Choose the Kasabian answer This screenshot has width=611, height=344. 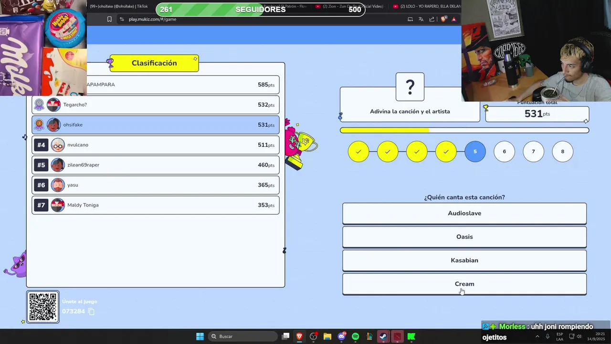(464, 260)
